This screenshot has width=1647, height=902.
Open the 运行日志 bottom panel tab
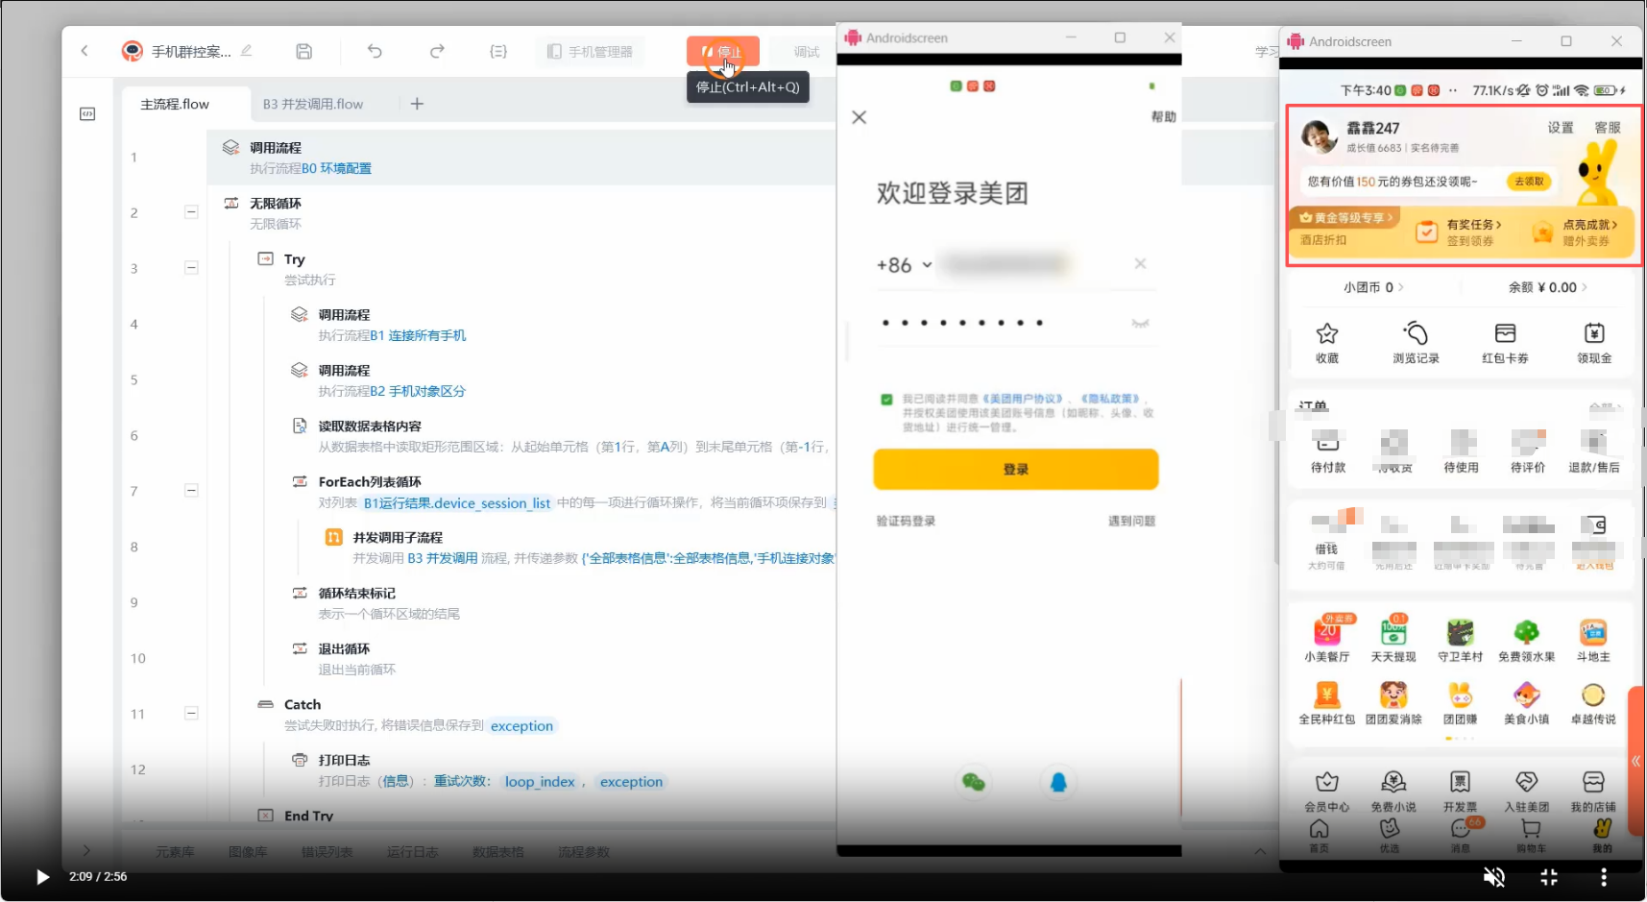412,852
